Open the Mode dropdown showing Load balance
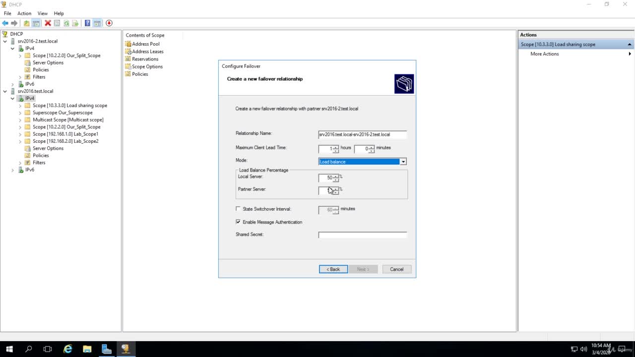The width and height of the screenshot is (635, 357). [x=403, y=162]
